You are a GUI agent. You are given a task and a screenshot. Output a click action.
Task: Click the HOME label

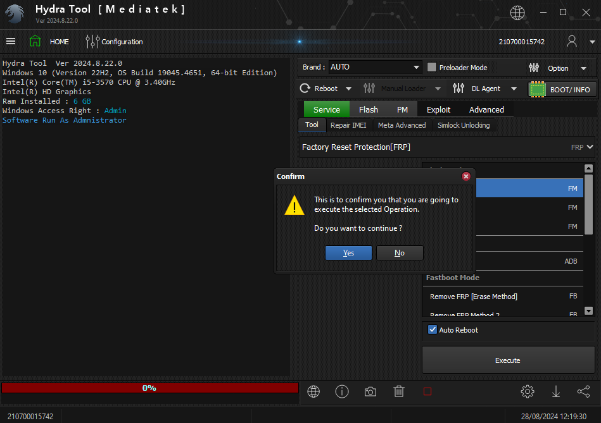point(60,42)
